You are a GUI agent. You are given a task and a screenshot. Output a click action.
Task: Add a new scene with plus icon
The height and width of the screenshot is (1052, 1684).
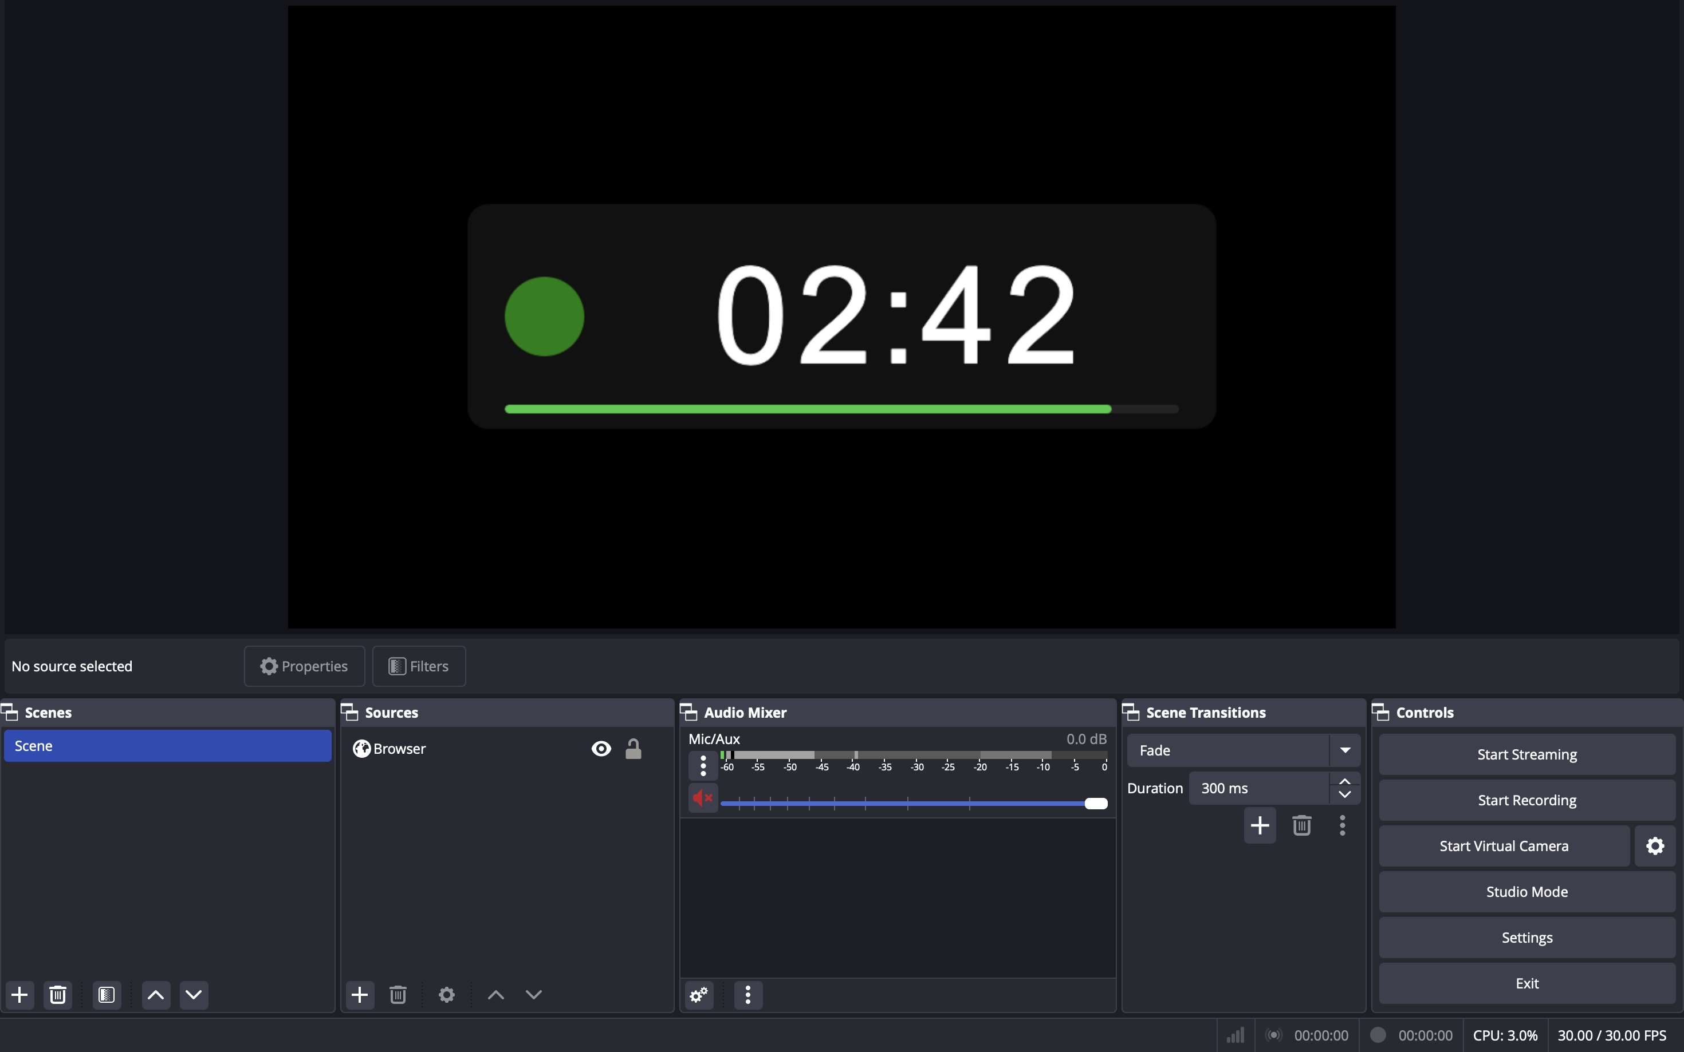[20, 994]
